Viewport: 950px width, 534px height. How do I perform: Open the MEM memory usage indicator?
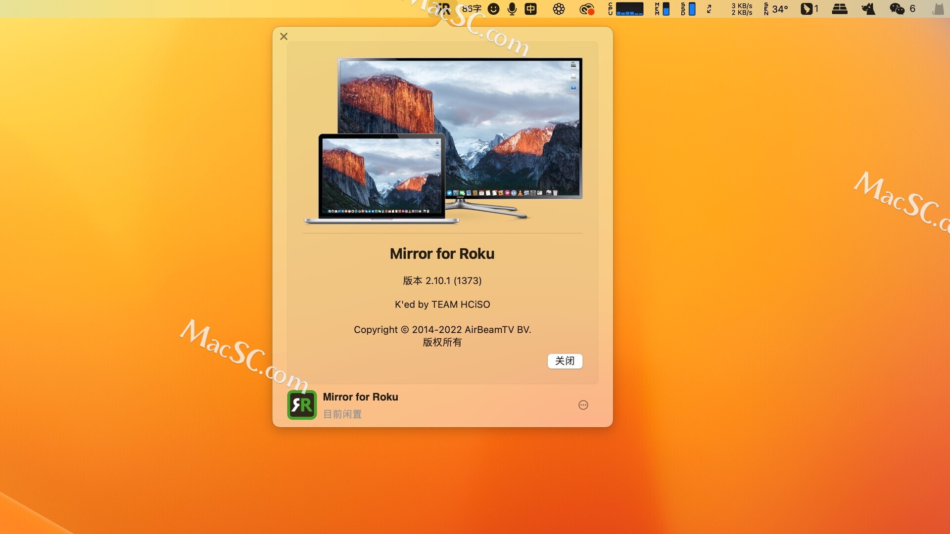(x=662, y=9)
